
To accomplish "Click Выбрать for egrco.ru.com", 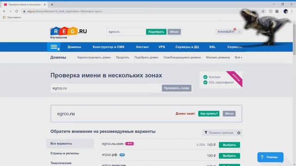I will [229, 145].
